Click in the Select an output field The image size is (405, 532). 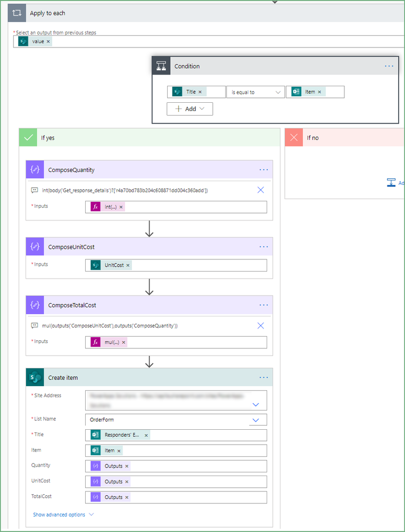[x=209, y=42]
